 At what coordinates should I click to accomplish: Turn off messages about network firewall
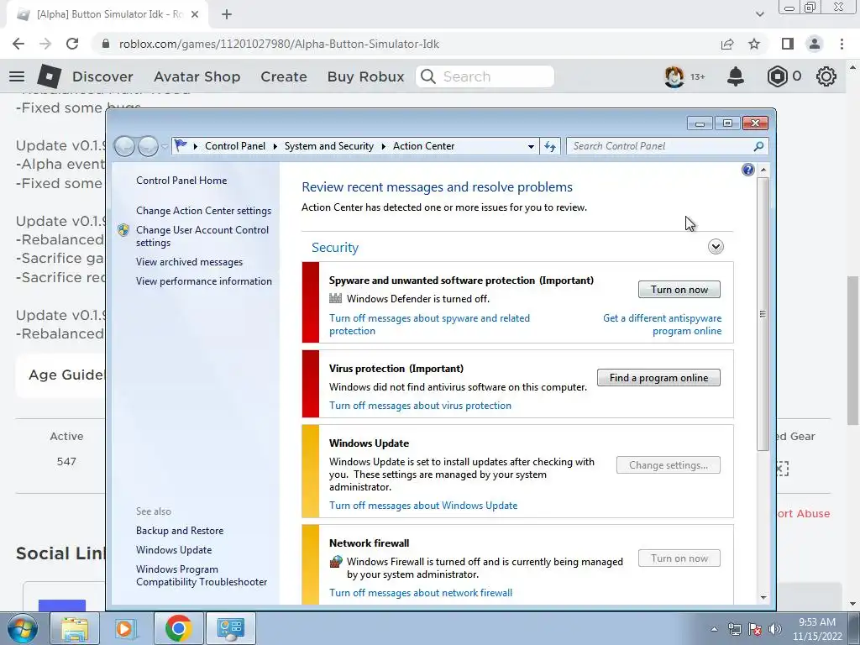[421, 593]
